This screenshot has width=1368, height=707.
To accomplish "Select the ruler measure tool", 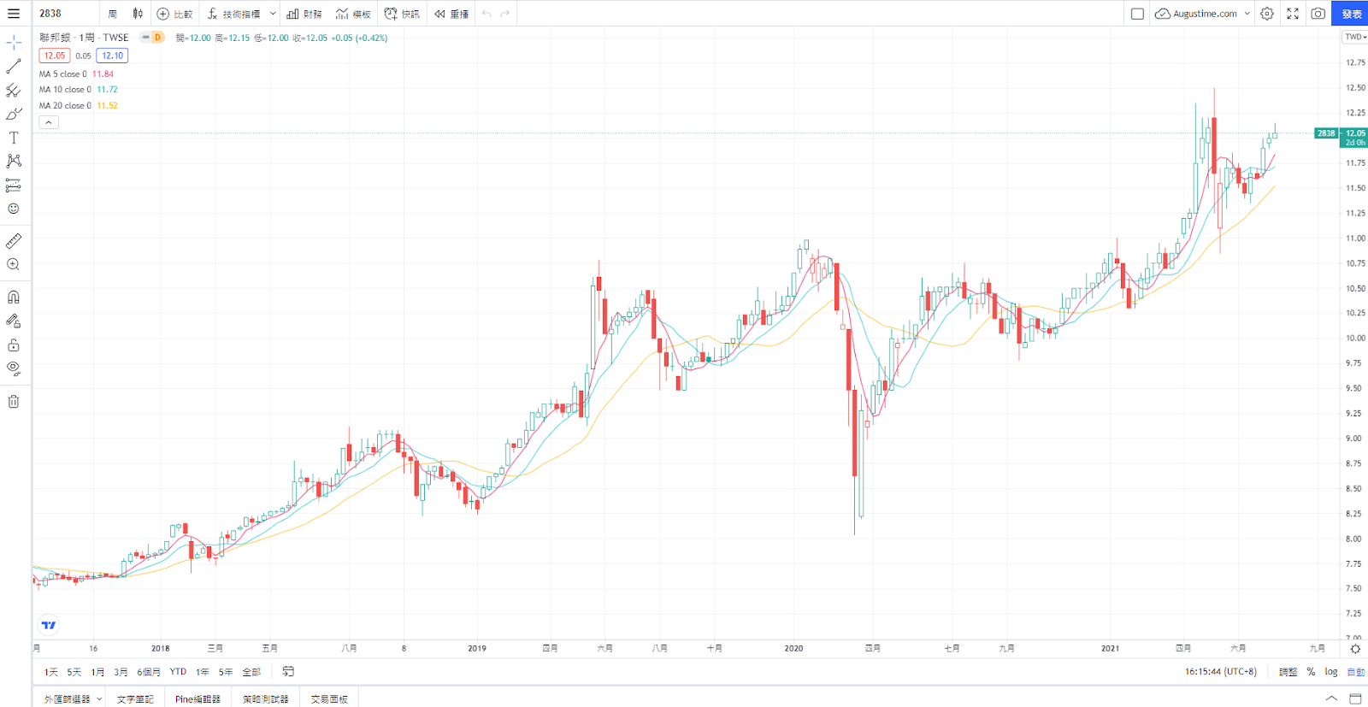I will (14, 241).
